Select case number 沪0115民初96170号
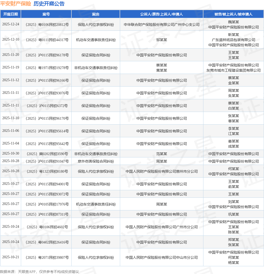The image size is (264, 274). click(47, 118)
